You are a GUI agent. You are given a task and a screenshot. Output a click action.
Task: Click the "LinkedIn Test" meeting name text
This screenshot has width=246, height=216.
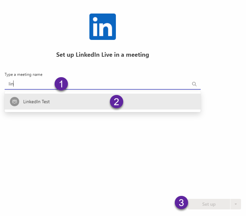(36, 102)
